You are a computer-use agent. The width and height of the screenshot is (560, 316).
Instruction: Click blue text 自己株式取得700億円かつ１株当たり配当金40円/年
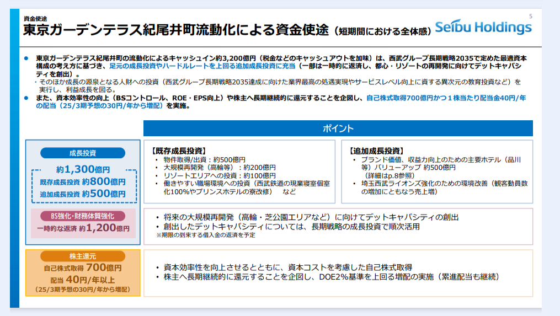pos(446,98)
